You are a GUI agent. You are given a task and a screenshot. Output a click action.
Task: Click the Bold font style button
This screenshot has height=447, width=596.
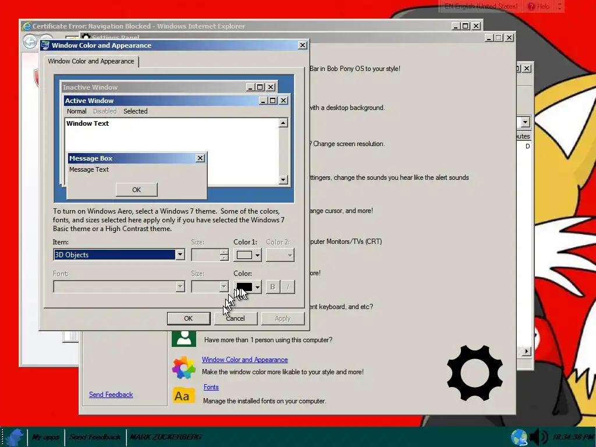pos(272,287)
